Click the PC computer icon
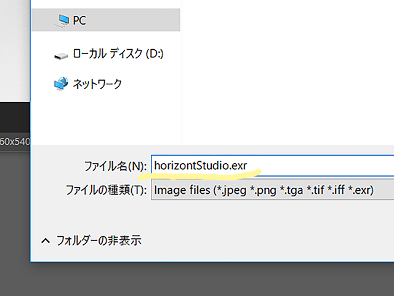The height and width of the screenshot is (296, 394). point(62,20)
